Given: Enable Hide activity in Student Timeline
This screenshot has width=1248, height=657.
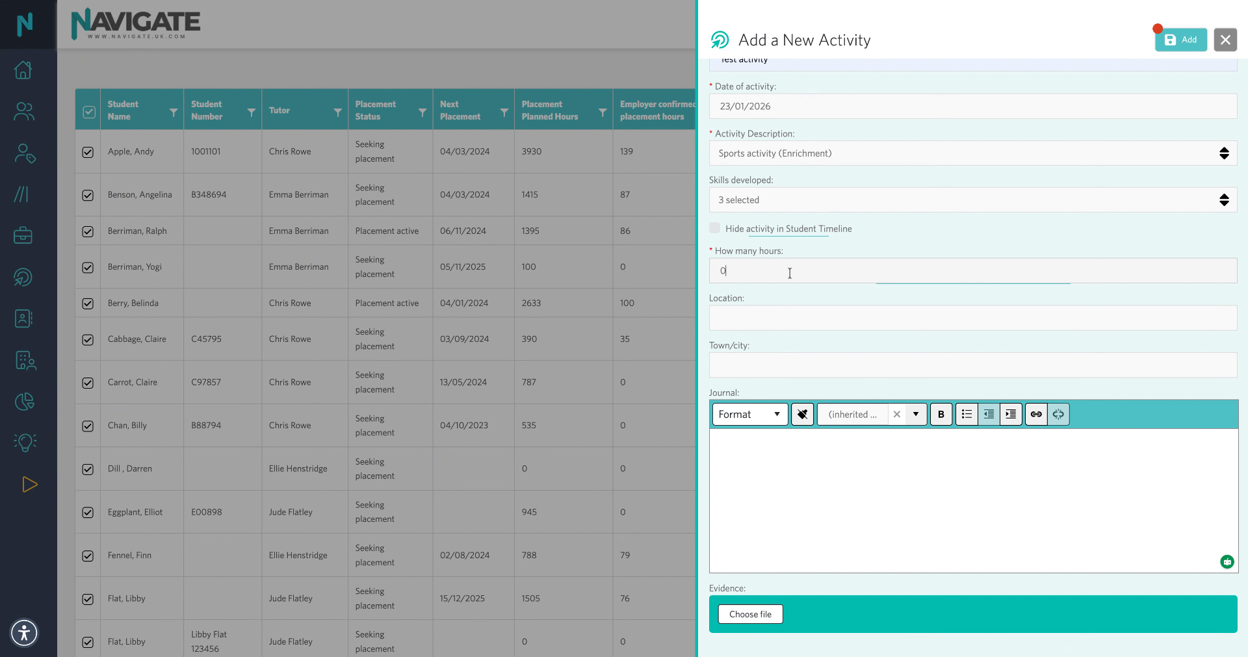Looking at the screenshot, I should pyautogui.click(x=715, y=228).
